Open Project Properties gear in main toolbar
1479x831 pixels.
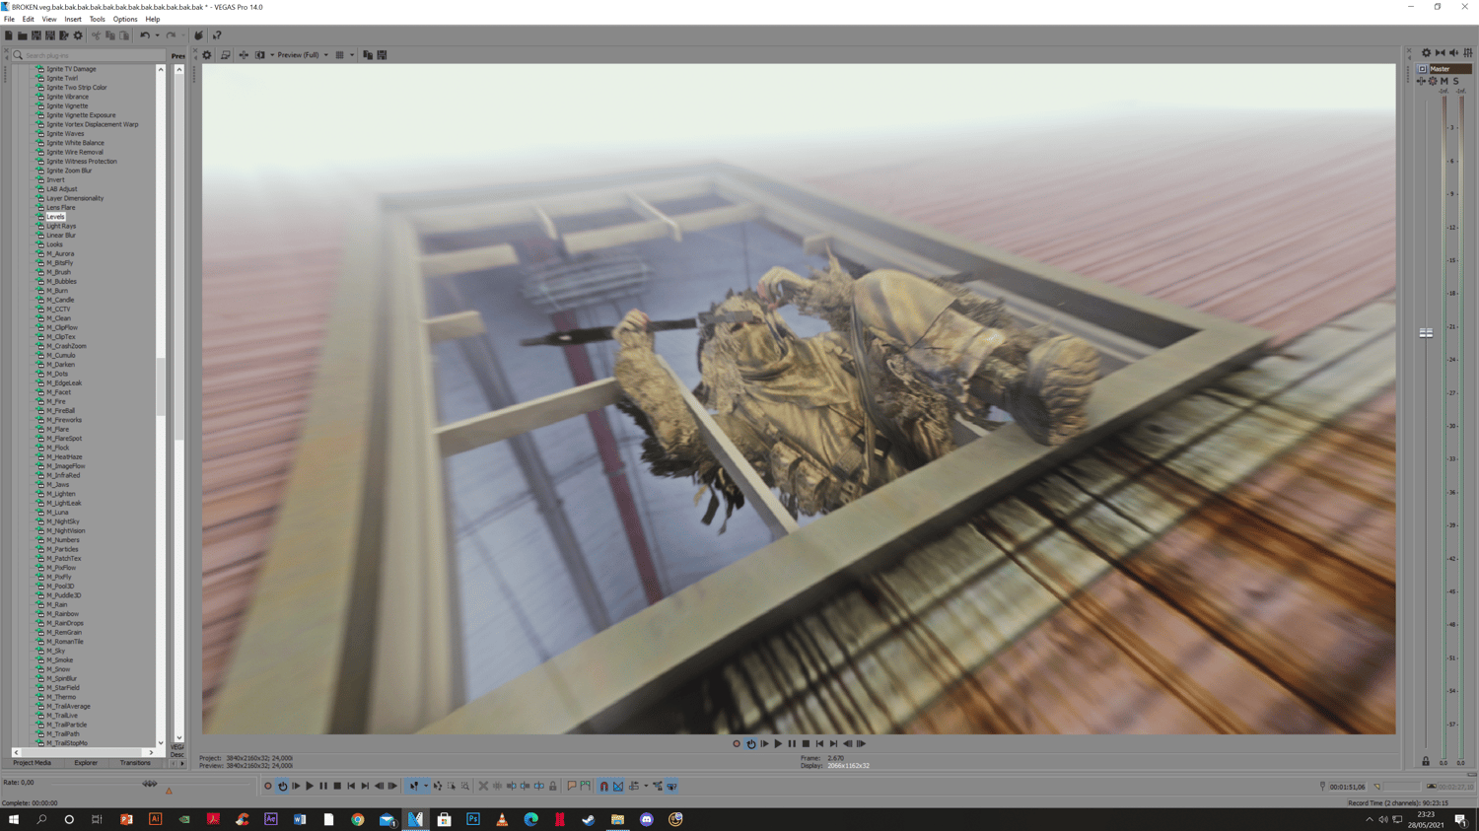pos(78,35)
